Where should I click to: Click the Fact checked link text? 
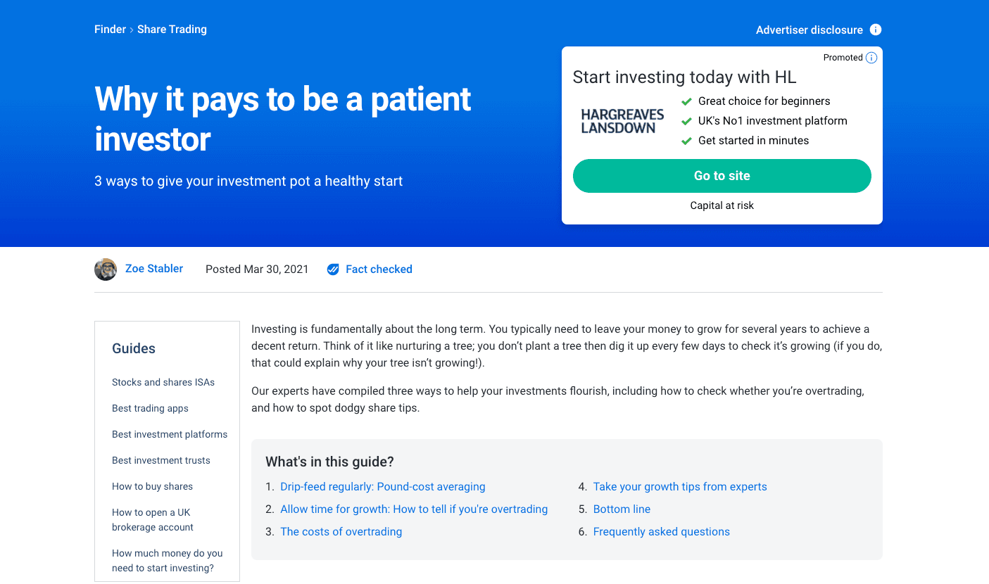tap(379, 269)
